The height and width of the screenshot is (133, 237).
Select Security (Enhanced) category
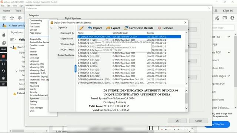click(x=39, y=95)
